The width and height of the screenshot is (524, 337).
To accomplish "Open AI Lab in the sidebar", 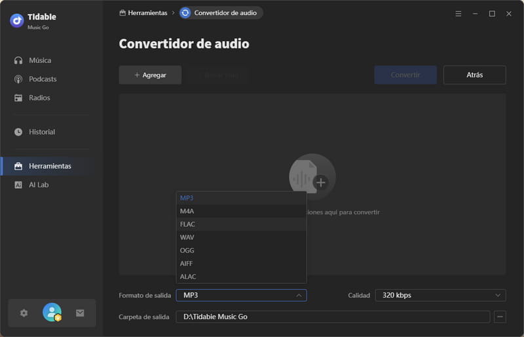I will (x=31, y=185).
